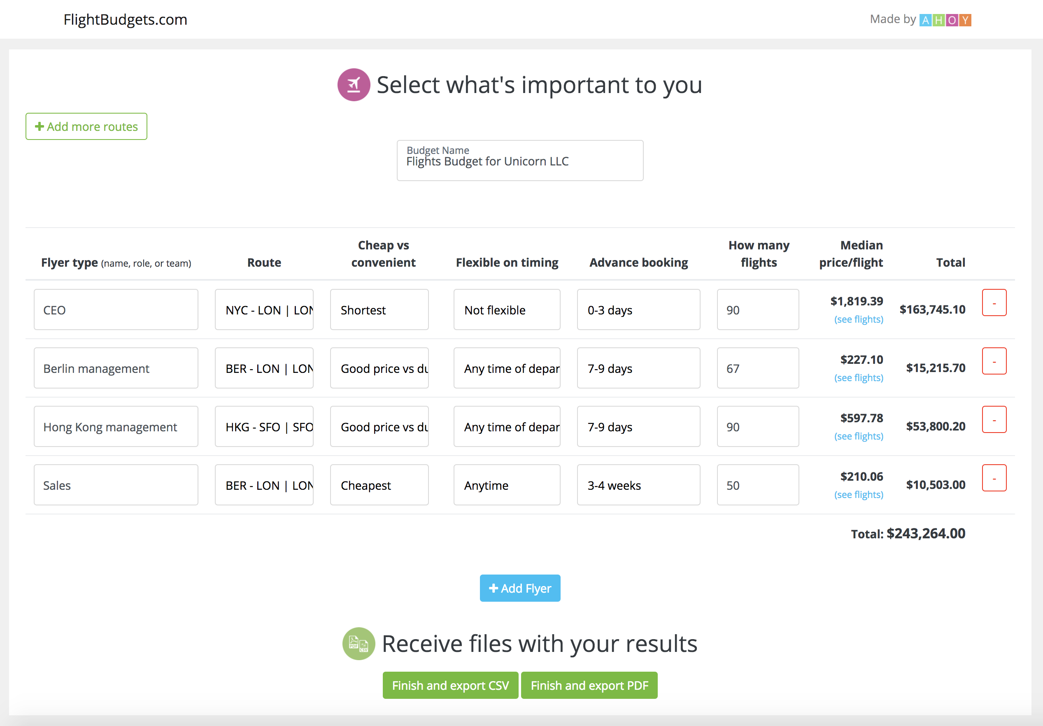Expand the Berlin management Flexible on timing dropdown
This screenshot has width=1043, height=726.
[x=507, y=368]
